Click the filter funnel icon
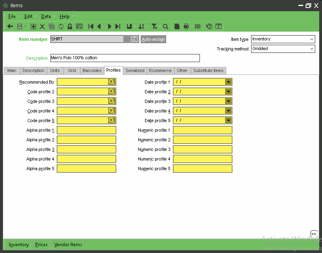The image size is (322, 253). point(154,26)
